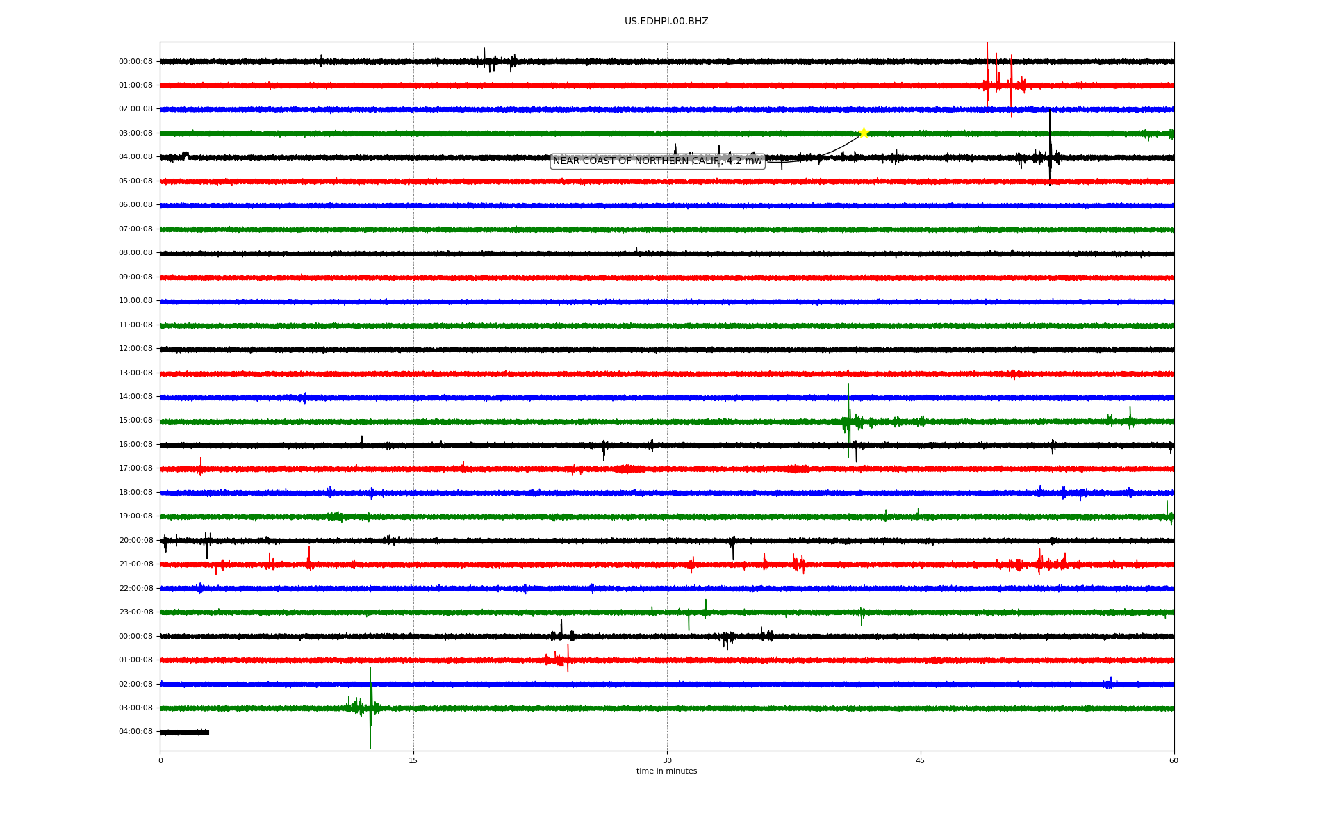This screenshot has height=834, width=1334.
Task: Select the NEAR COAST OF NORTHERN CALIF. annotation box
Action: [x=657, y=161]
